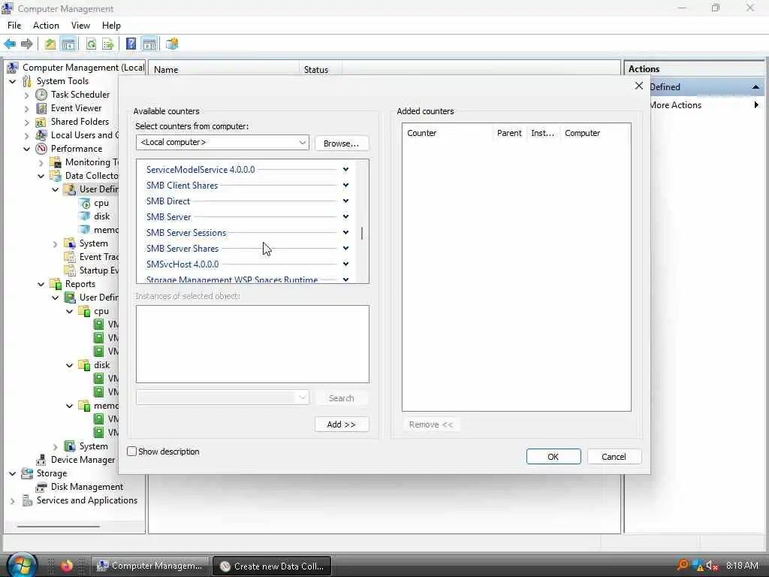Click the Add >> button
769x577 pixels.
(x=342, y=424)
